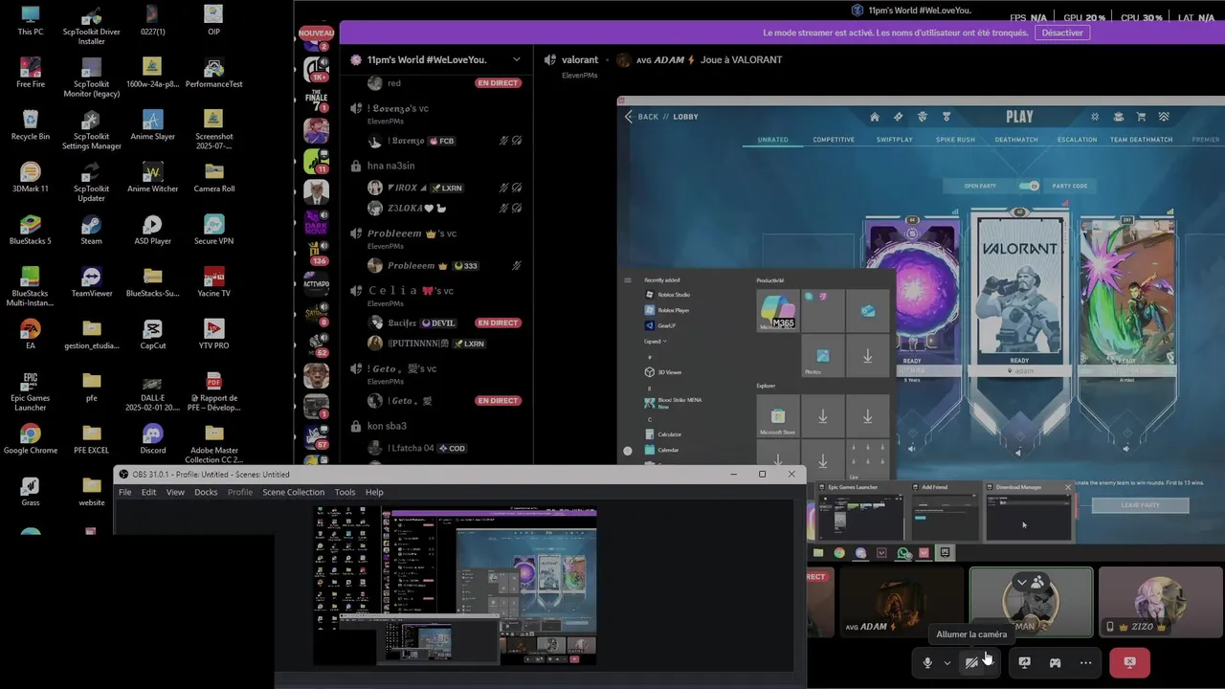Open the Help menu in OBS
The image size is (1225, 689).
[x=374, y=492]
